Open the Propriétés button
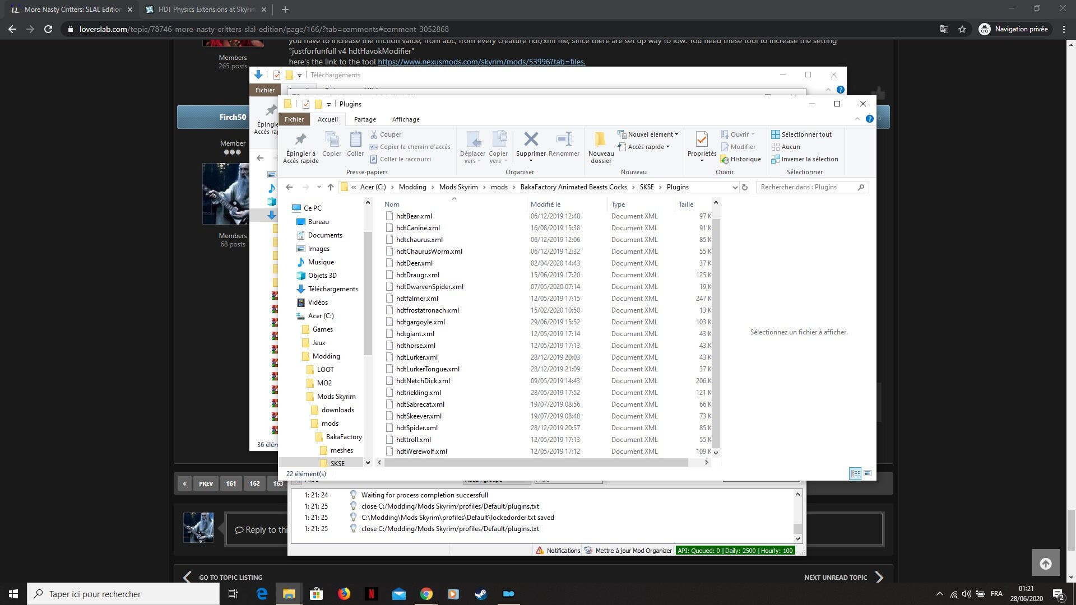This screenshot has width=1076, height=605. point(702,147)
